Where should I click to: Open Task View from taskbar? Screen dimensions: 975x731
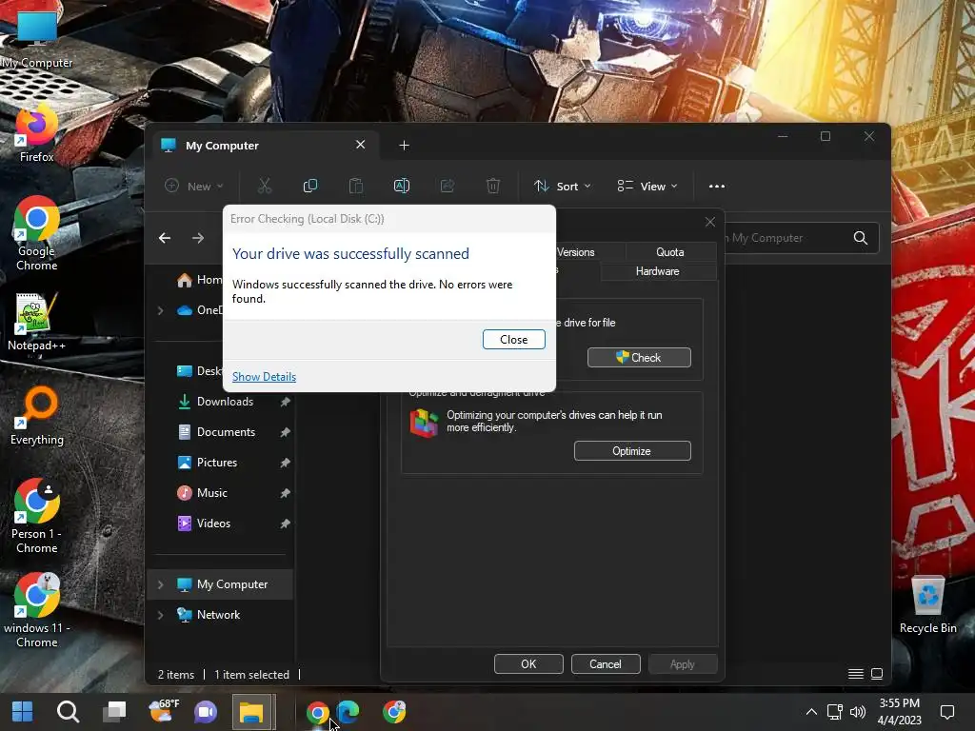115,712
